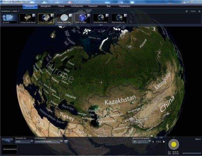Open the Вид tab
Screen dimensions: 202x156
click(109, 6)
